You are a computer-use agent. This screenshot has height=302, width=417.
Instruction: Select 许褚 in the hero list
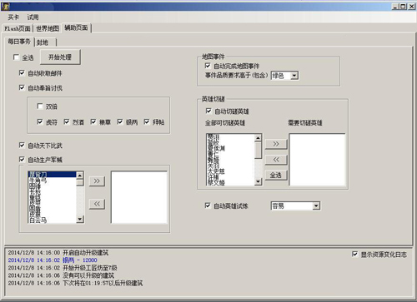[x=230, y=176]
